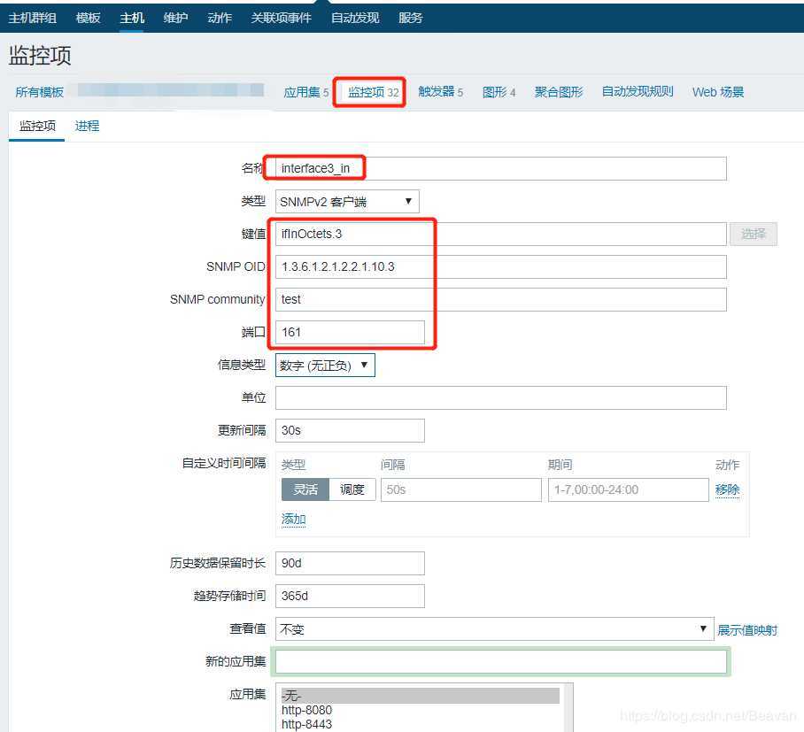Screen dimensions: 804x732
Task: Open 服务 in top navigation
Action: (x=411, y=18)
